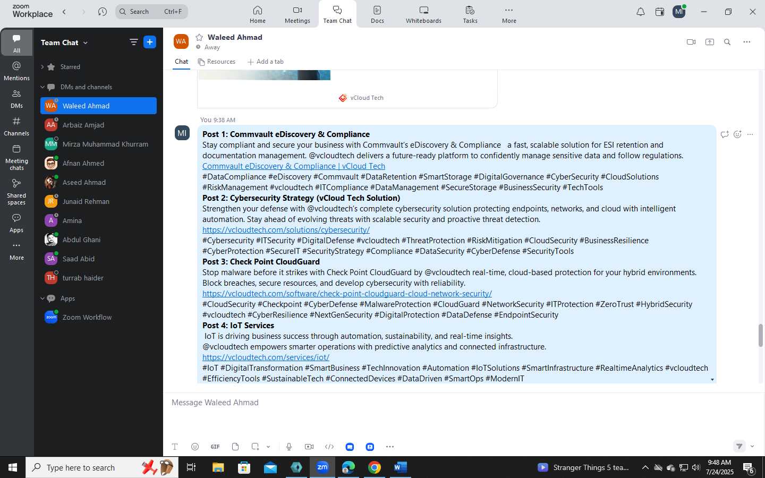Record a video message

click(x=309, y=447)
